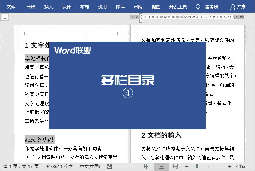Select the 设计 ribbon tab
The height and width of the screenshot is (171, 255).
pyautogui.click(x=67, y=7)
